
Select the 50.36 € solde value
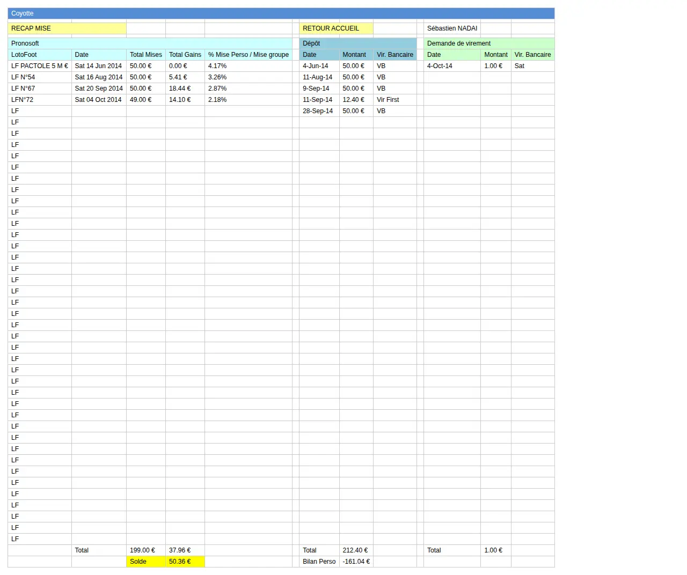(x=185, y=562)
